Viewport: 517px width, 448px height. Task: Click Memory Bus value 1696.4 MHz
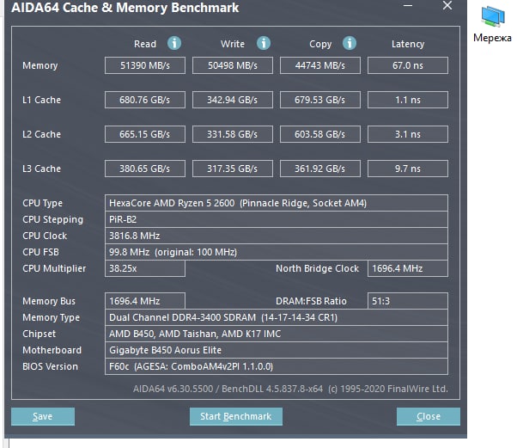click(145, 301)
